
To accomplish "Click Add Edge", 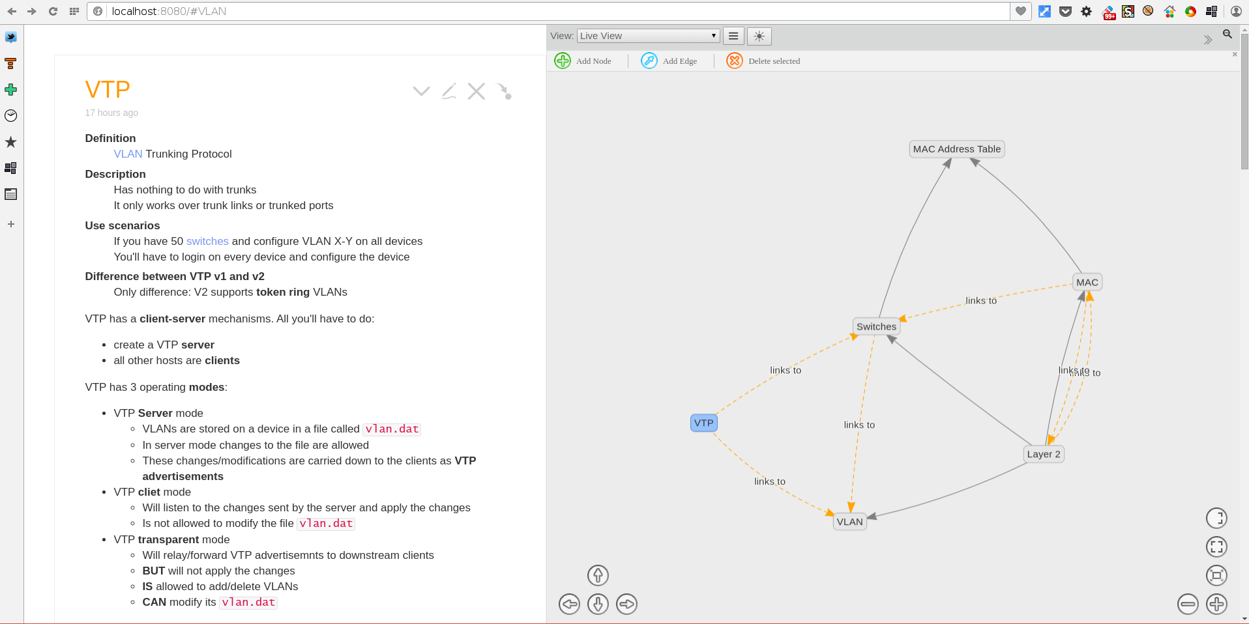I will (669, 61).
